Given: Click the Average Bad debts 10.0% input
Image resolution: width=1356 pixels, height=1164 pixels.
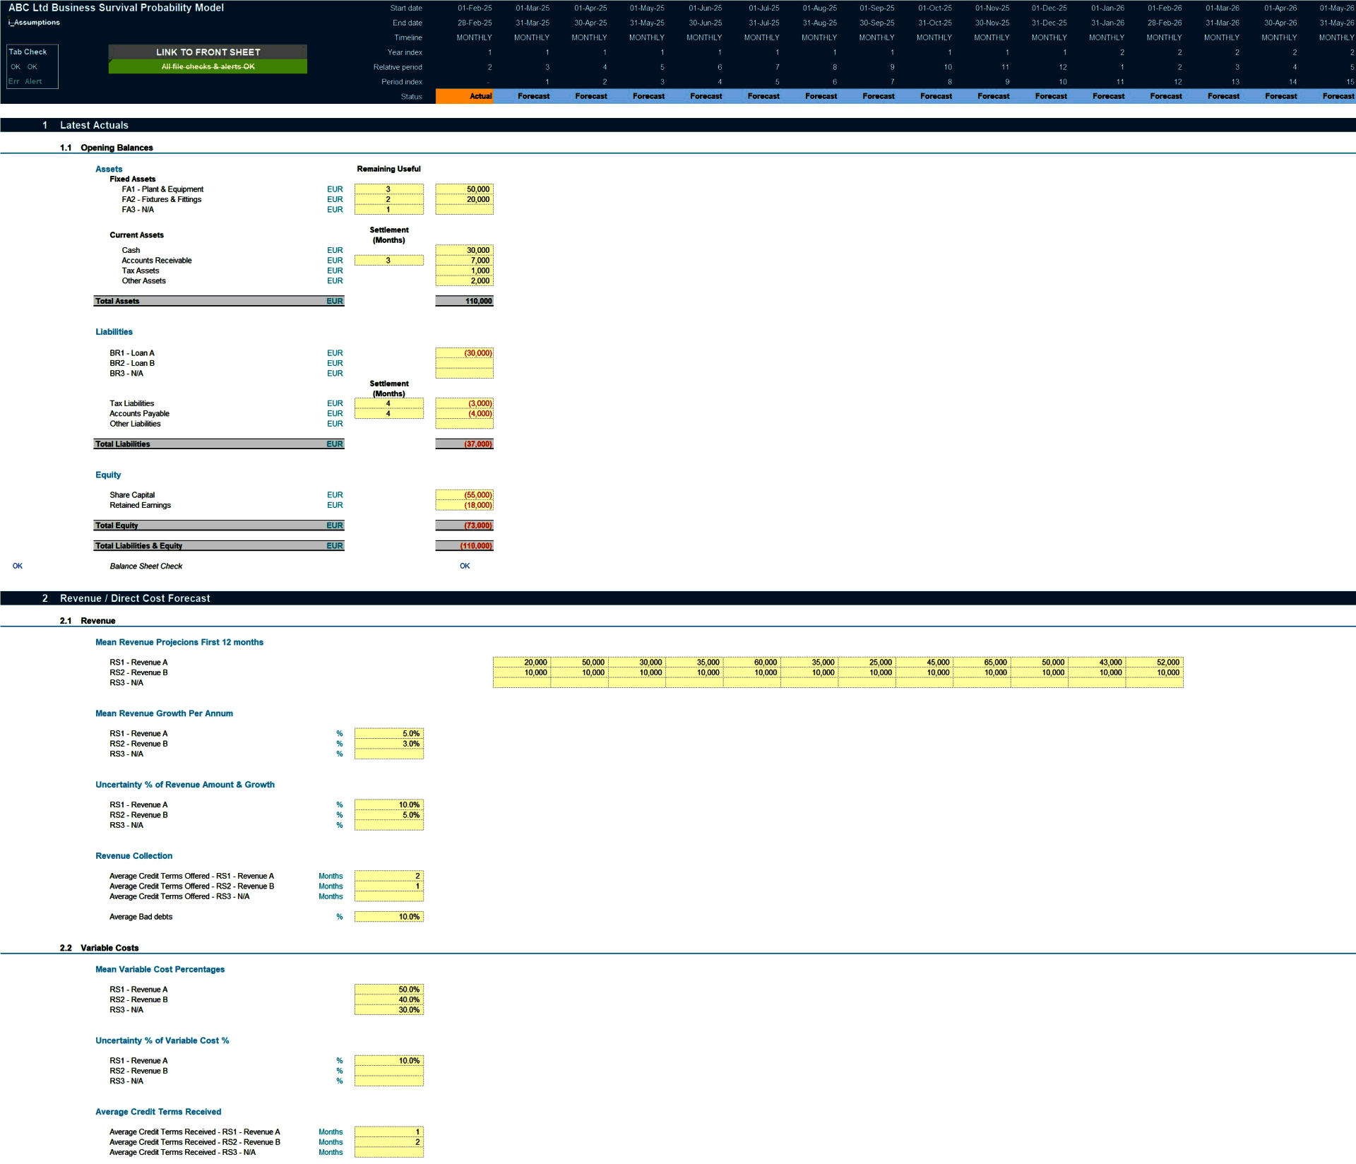Looking at the screenshot, I should pos(388,916).
